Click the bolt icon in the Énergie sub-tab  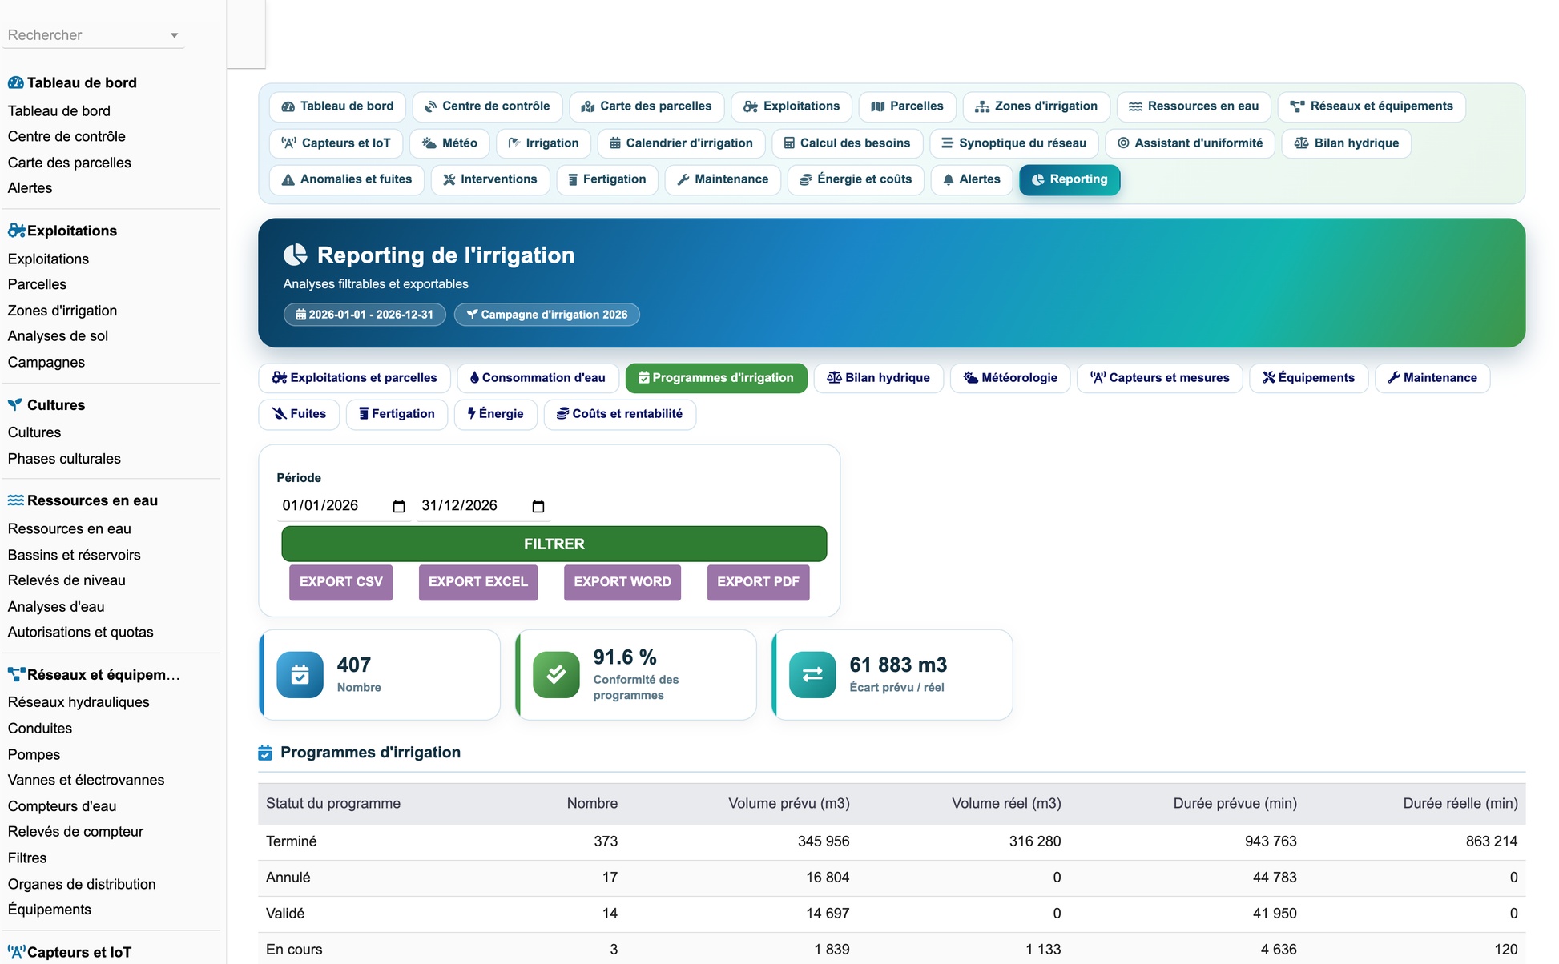(x=472, y=413)
